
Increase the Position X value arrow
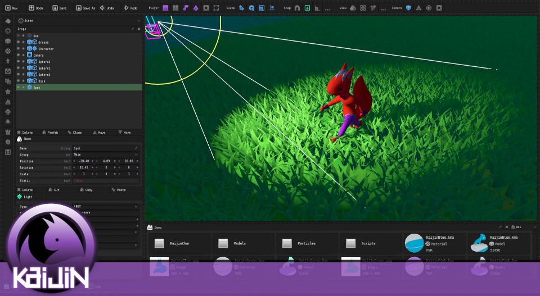coord(92,161)
